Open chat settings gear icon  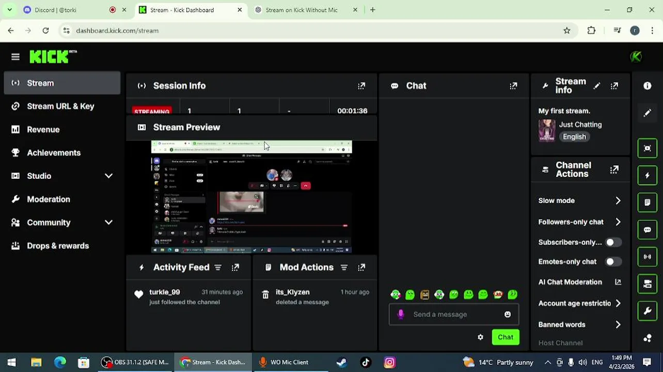coord(480,337)
